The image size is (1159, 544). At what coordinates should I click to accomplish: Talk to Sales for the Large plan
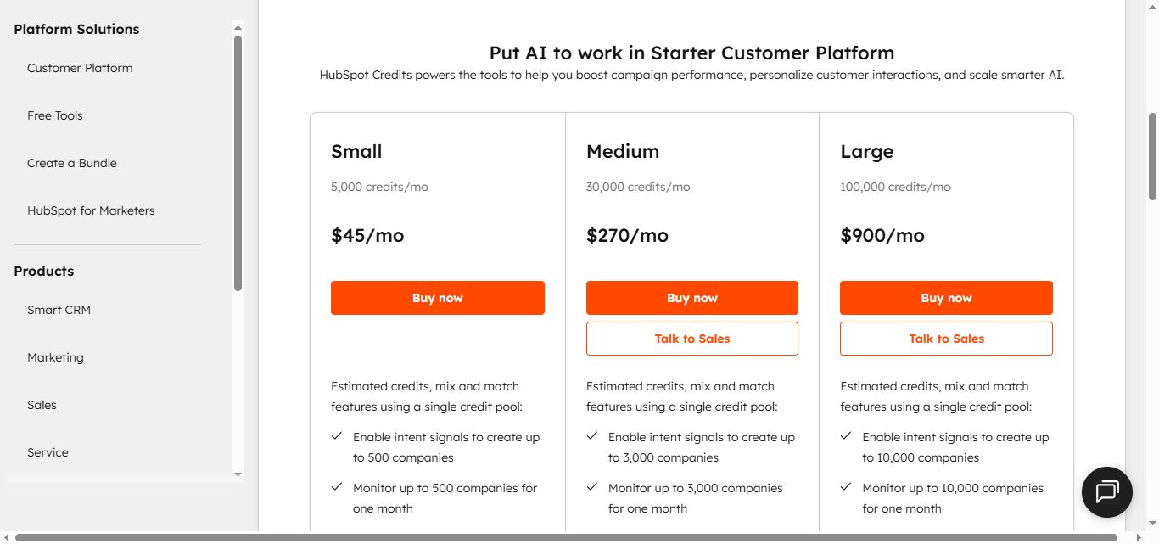tap(946, 338)
